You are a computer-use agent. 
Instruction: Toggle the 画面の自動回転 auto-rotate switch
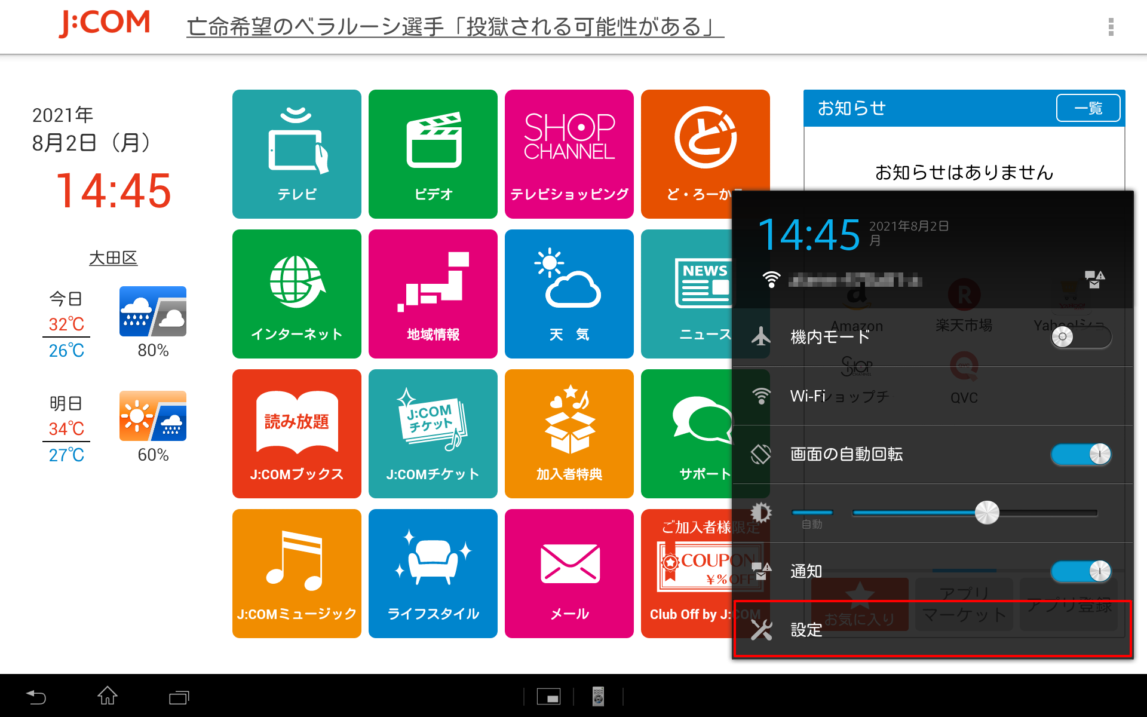1081,454
